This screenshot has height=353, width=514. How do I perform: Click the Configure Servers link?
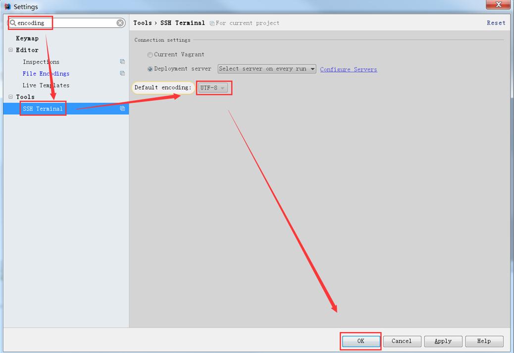click(349, 69)
